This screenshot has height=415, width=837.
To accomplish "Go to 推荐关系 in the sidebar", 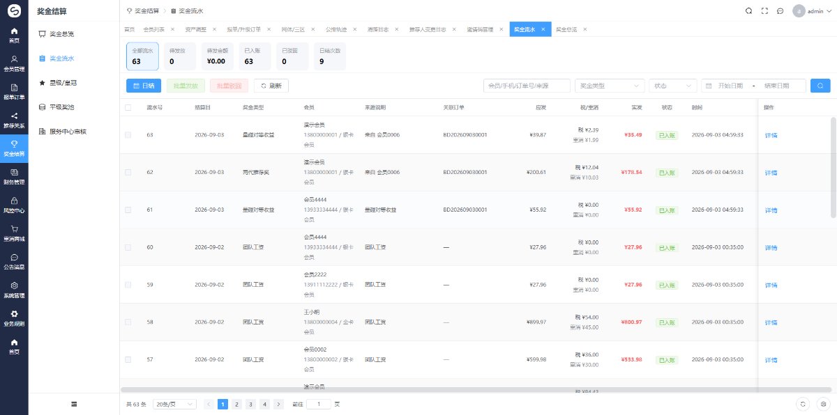I will point(14,120).
